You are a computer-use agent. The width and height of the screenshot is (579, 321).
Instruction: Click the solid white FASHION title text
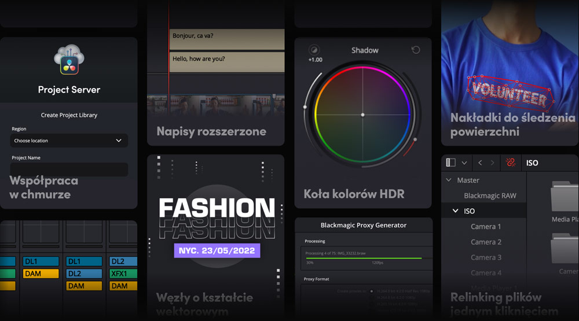(217, 208)
